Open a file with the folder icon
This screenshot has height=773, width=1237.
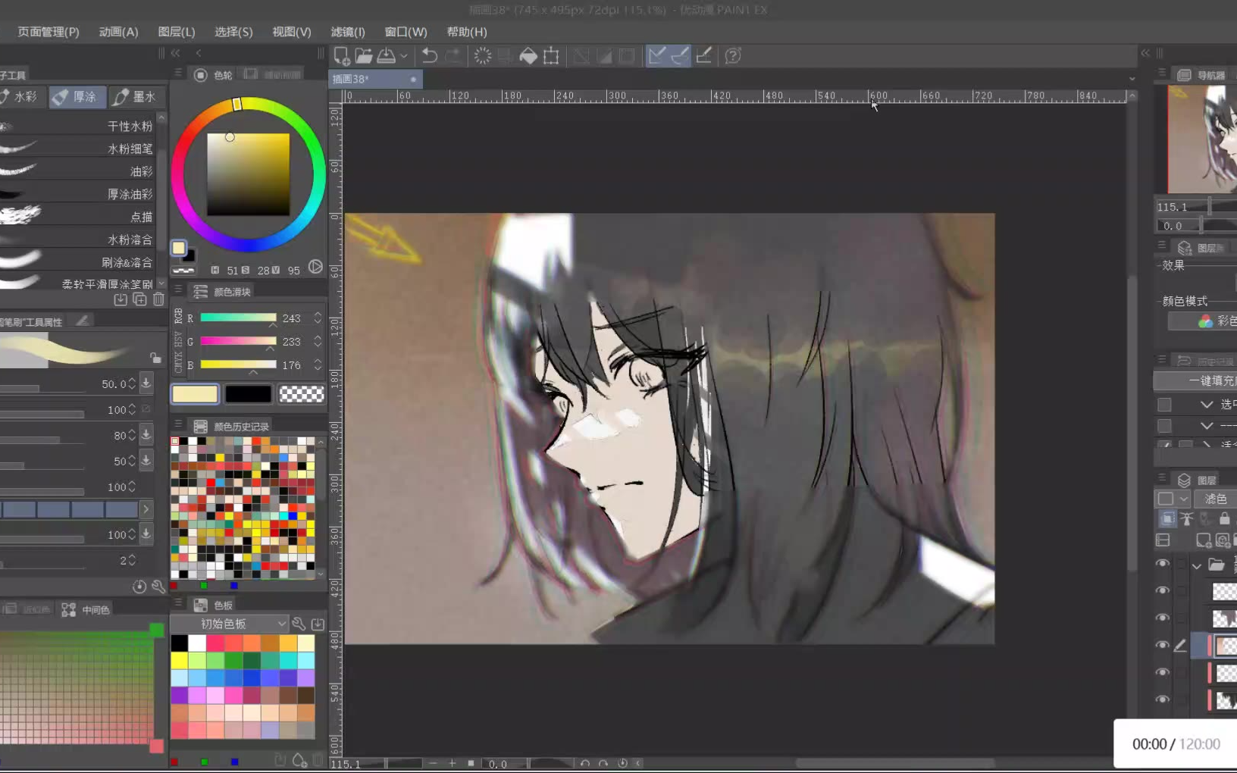click(364, 55)
